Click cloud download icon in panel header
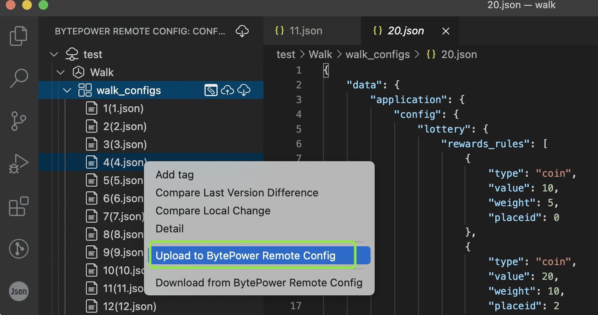This screenshot has height=315, width=598. click(242, 31)
